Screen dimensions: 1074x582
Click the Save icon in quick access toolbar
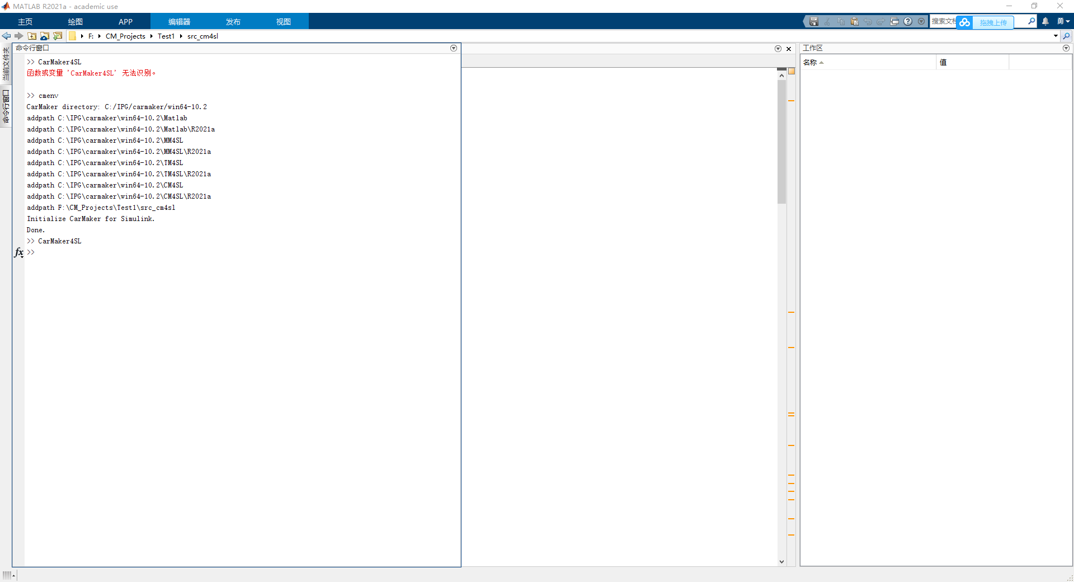point(814,22)
